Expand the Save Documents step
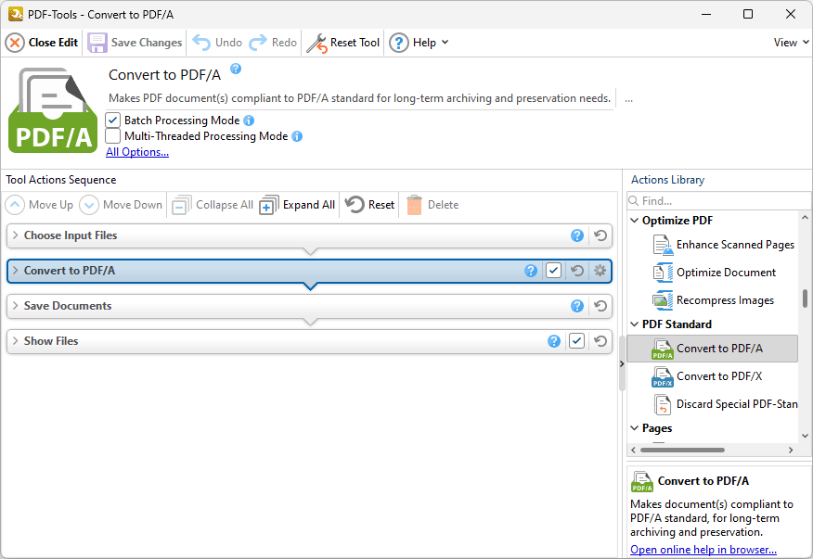The height and width of the screenshot is (559, 813). pyautogui.click(x=15, y=306)
